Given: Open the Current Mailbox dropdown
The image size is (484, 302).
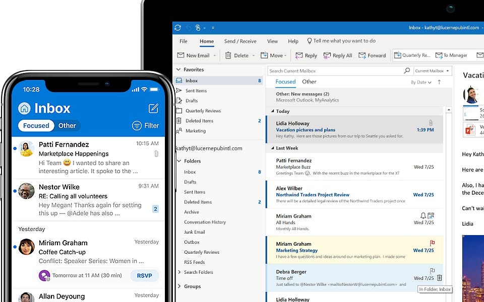Looking at the screenshot, I should pyautogui.click(x=432, y=70).
